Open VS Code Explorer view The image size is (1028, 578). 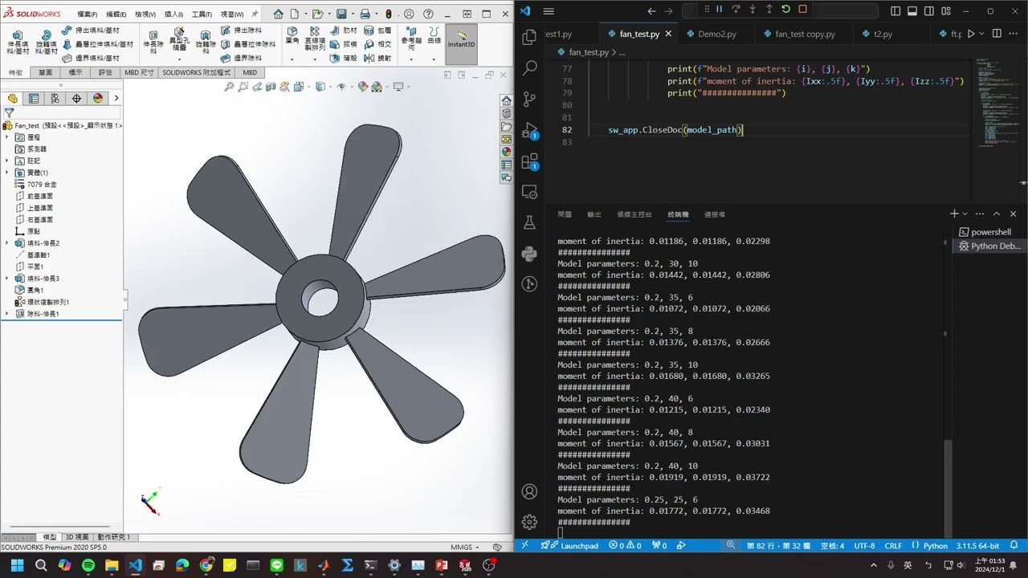[x=529, y=38]
